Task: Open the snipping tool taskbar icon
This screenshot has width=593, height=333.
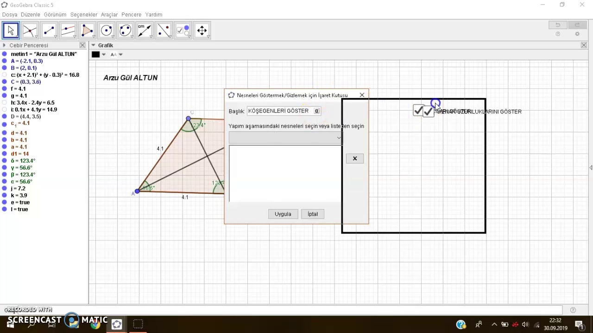Action: (138, 324)
